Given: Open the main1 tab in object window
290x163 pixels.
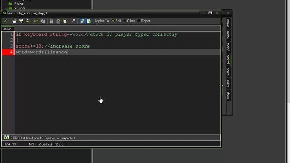Looking at the screenshot, I should pyautogui.click(x=228, y=35).
